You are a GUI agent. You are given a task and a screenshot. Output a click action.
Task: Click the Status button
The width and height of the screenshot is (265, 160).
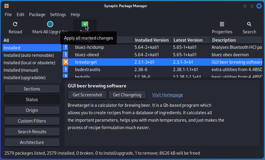click(32, 100)
